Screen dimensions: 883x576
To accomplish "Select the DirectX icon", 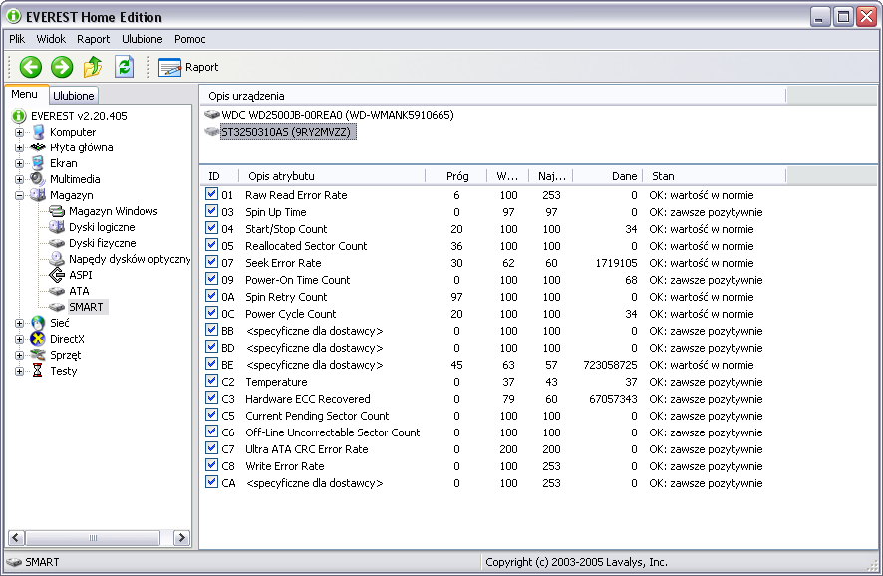I will tap(38, 339).
